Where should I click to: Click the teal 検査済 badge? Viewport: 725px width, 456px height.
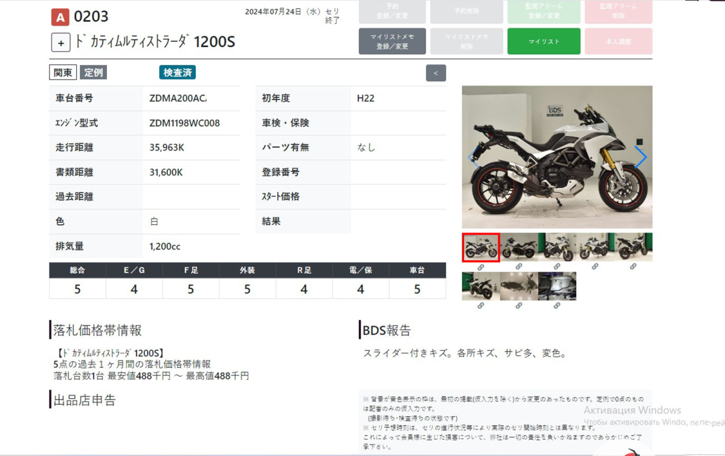[178, 72]
